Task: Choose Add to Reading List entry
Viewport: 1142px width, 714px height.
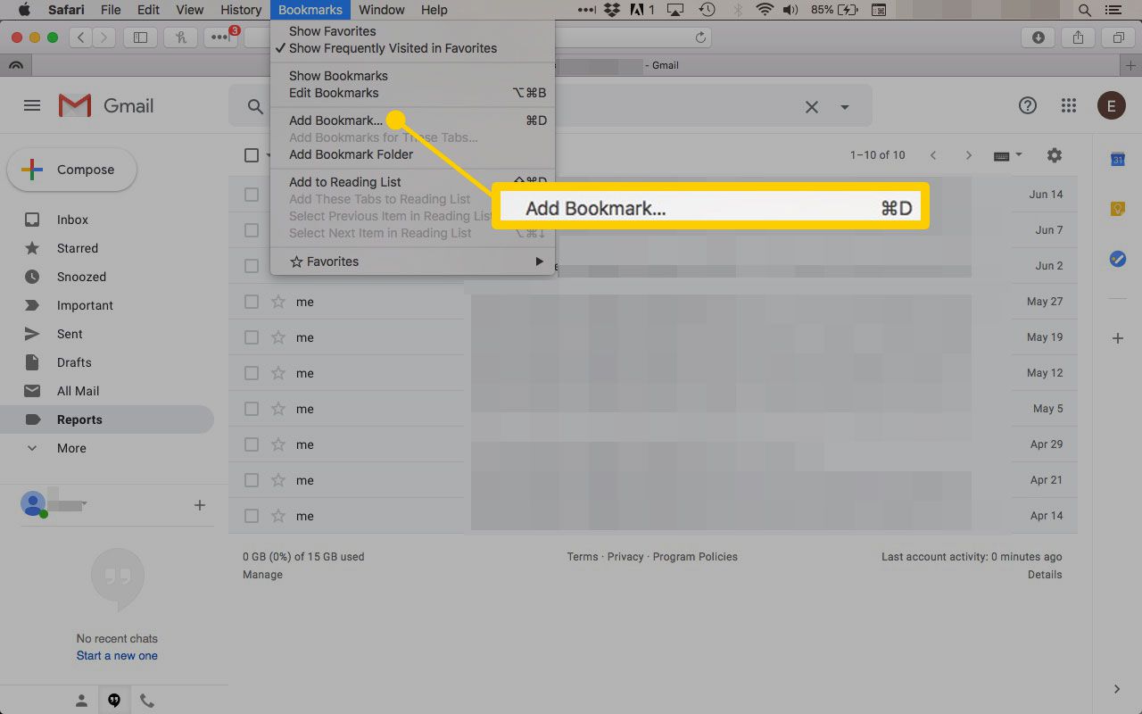Action: 413,182
